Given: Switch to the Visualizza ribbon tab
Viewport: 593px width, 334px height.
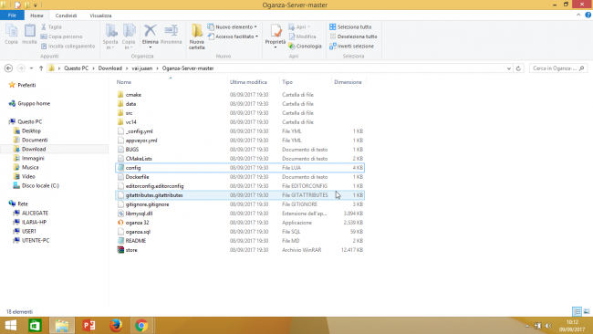Looking at the screenshot, I should click(x=100, y=16).
